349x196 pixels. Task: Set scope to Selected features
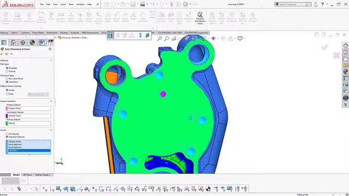pos(7,137)
